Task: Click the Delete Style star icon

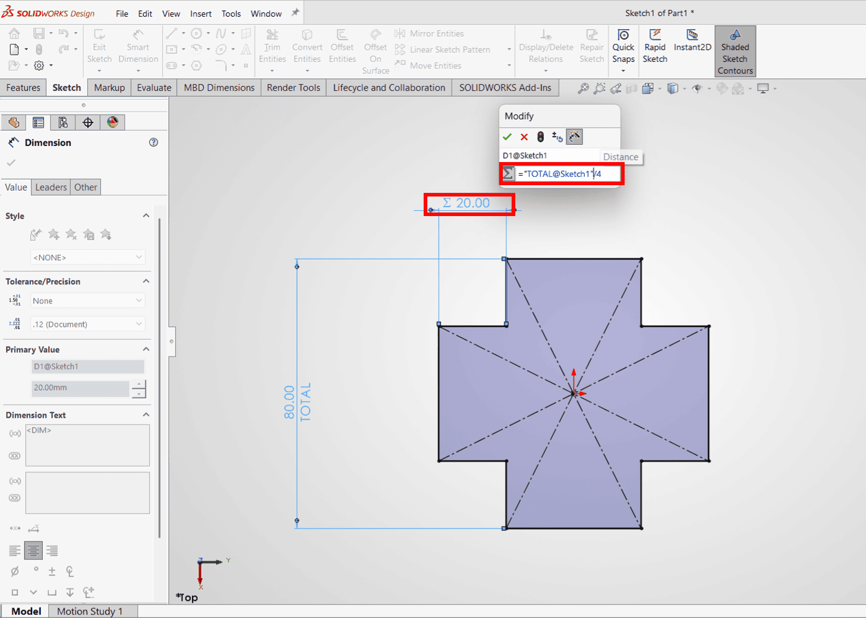Action: click(71, 234)
